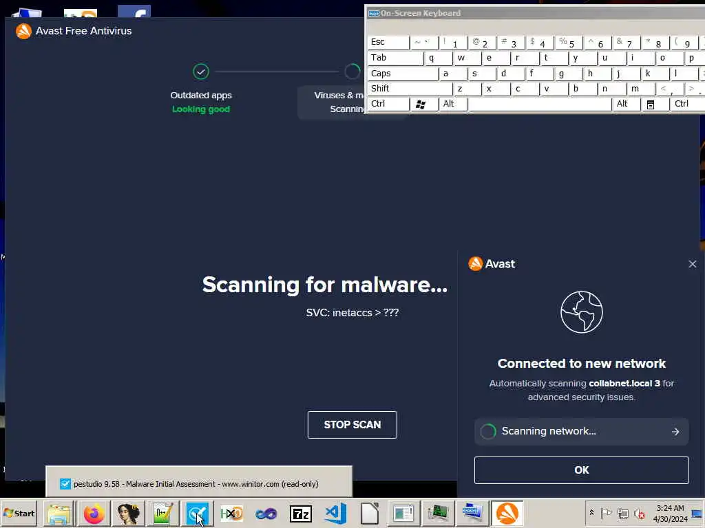Switch to Avast Antivirus taskbar button

(507, 513)
